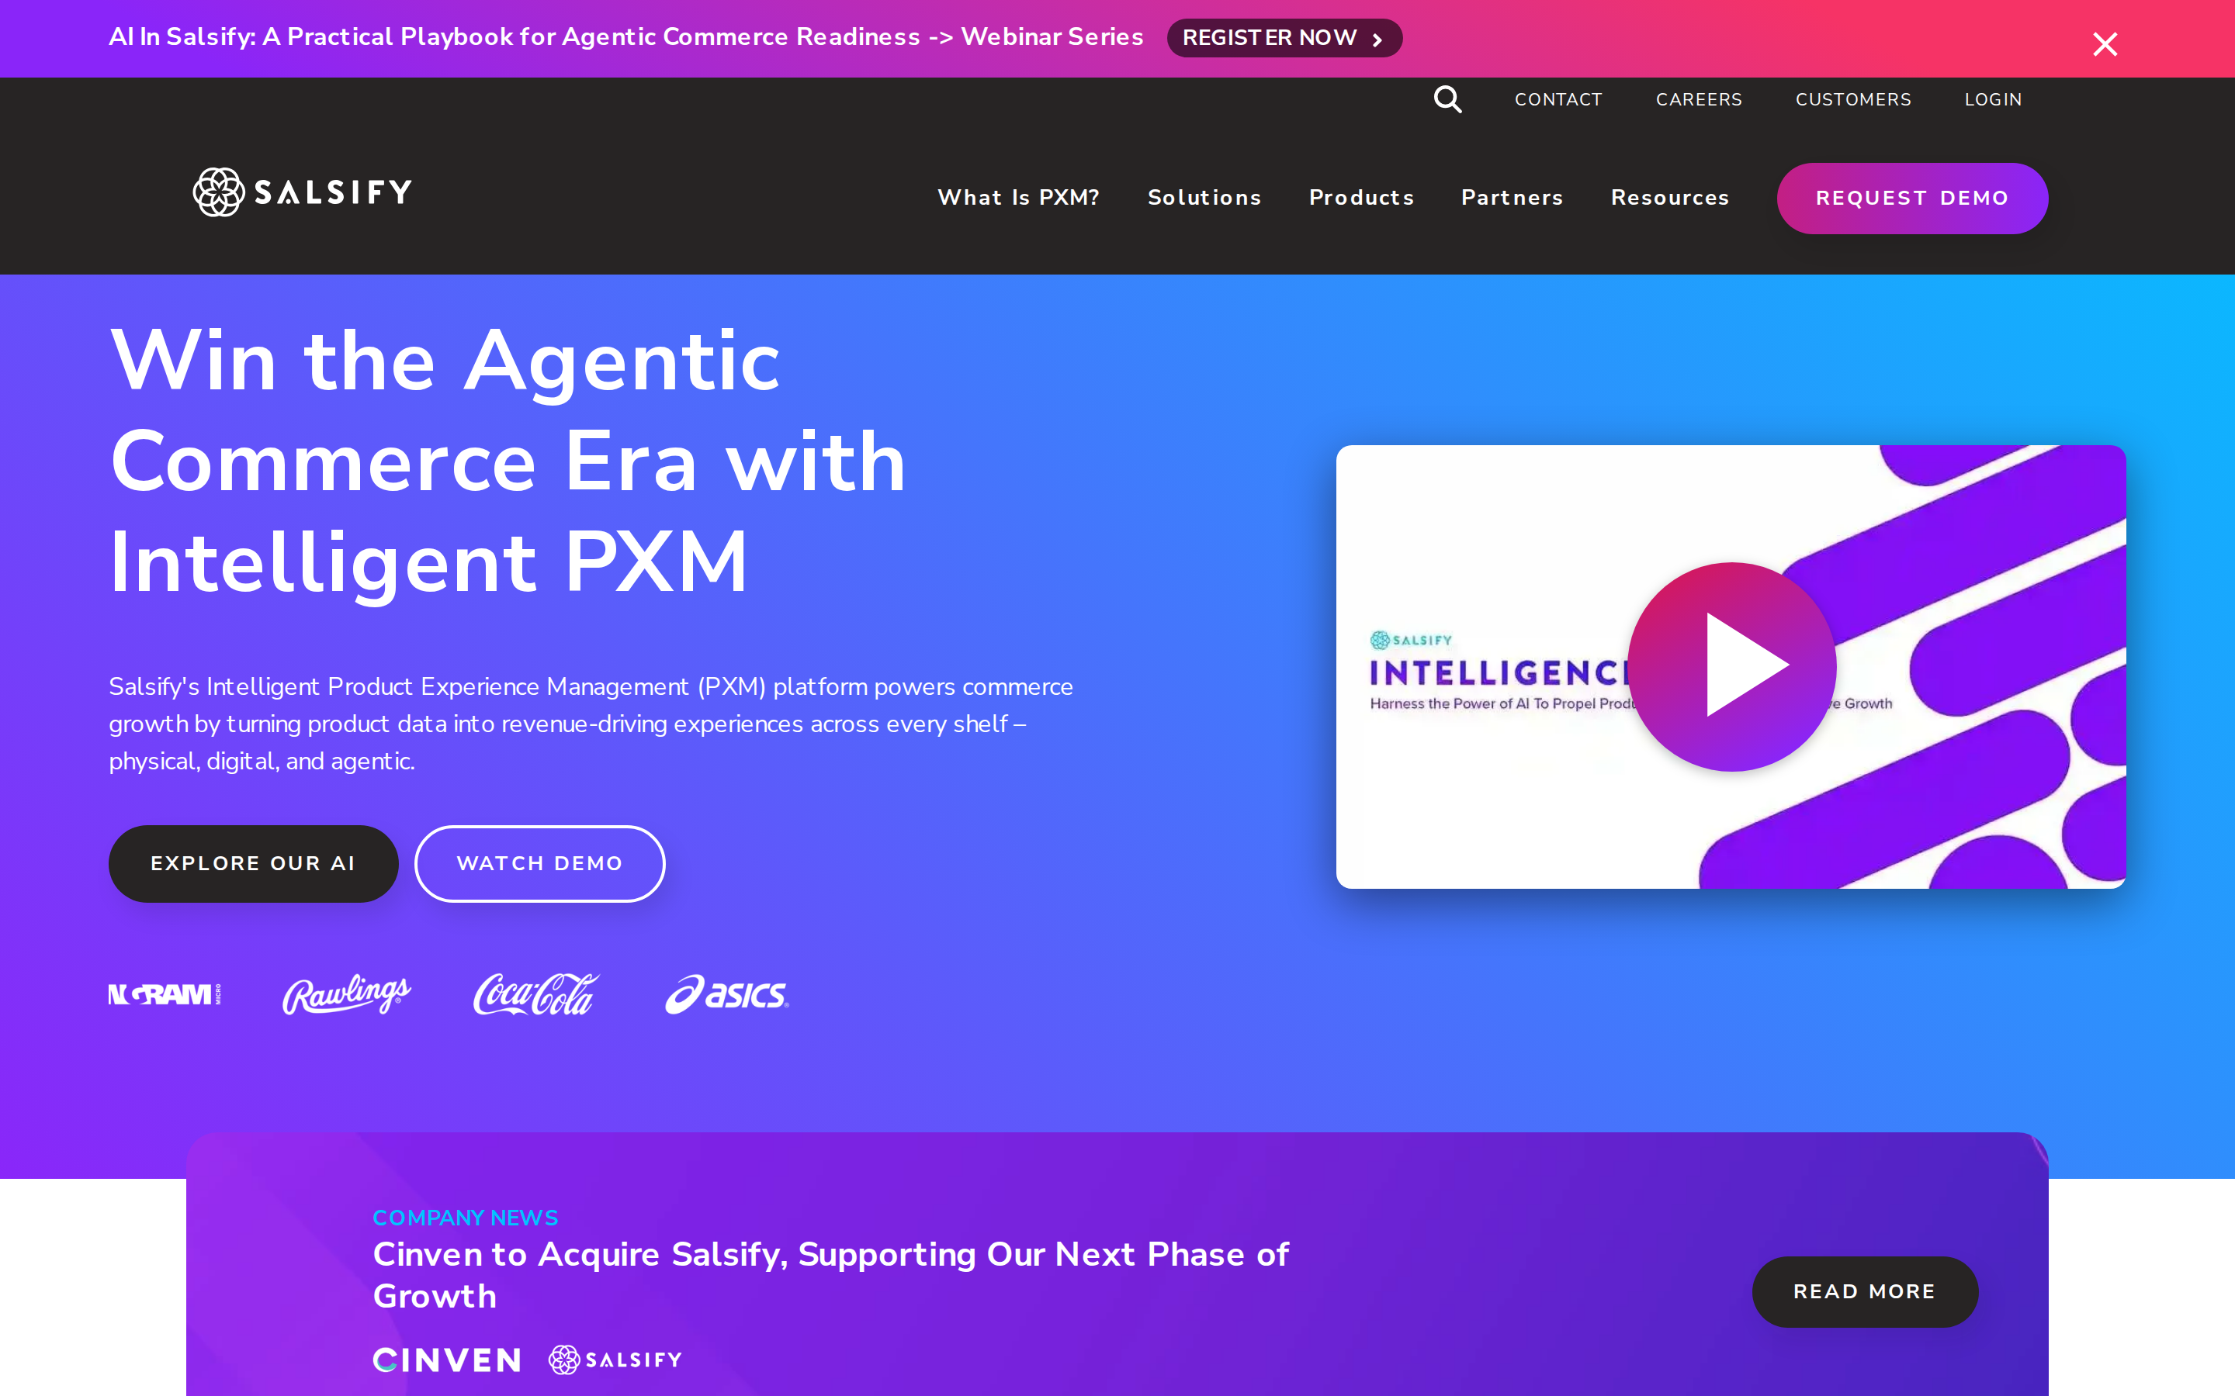This screenshot has height=1396, width=2235.
Task: Click the Company News label
Action: tap(466, 1218)
